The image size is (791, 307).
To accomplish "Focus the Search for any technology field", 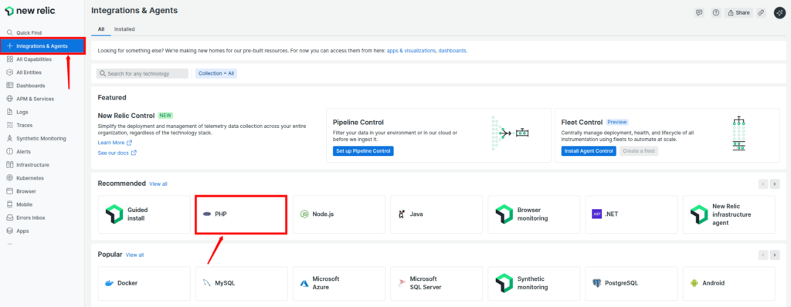I will tap(142, 73).
